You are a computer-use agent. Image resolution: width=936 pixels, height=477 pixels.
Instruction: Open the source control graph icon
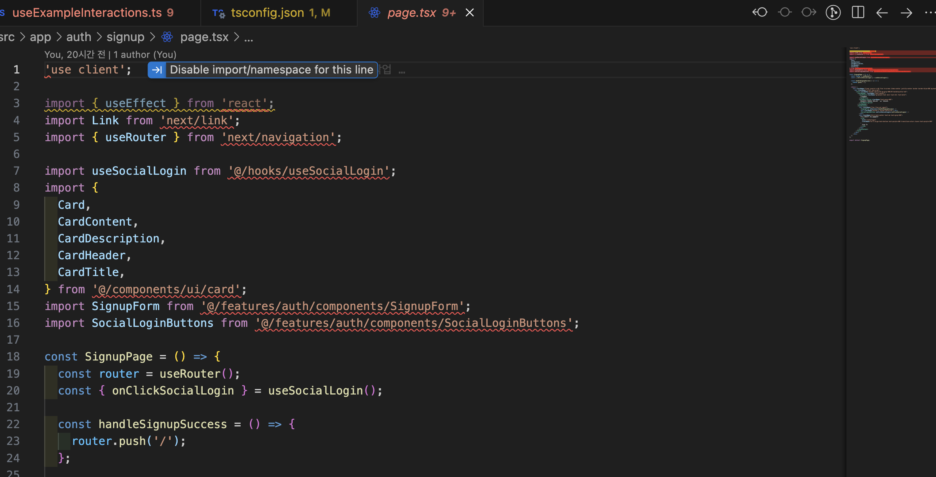(x=833, y=13)
